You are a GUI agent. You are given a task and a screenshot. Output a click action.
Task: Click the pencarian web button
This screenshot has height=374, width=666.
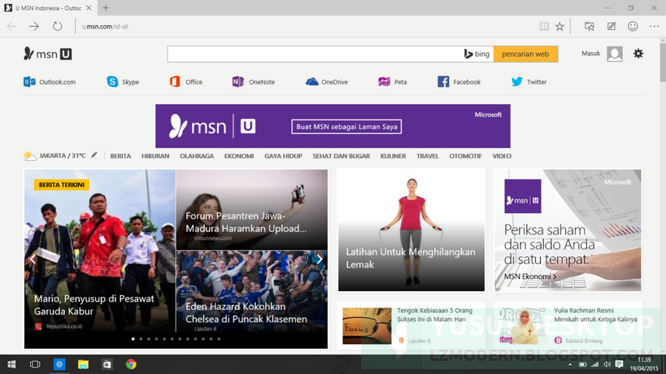tap(525, 54)
